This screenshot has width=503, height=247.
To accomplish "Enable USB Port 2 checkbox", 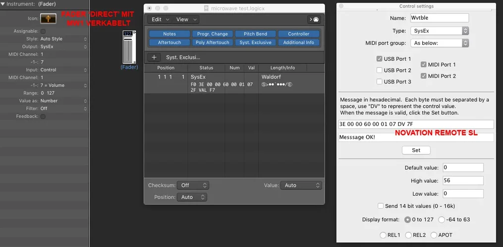I will click(379, 70).
